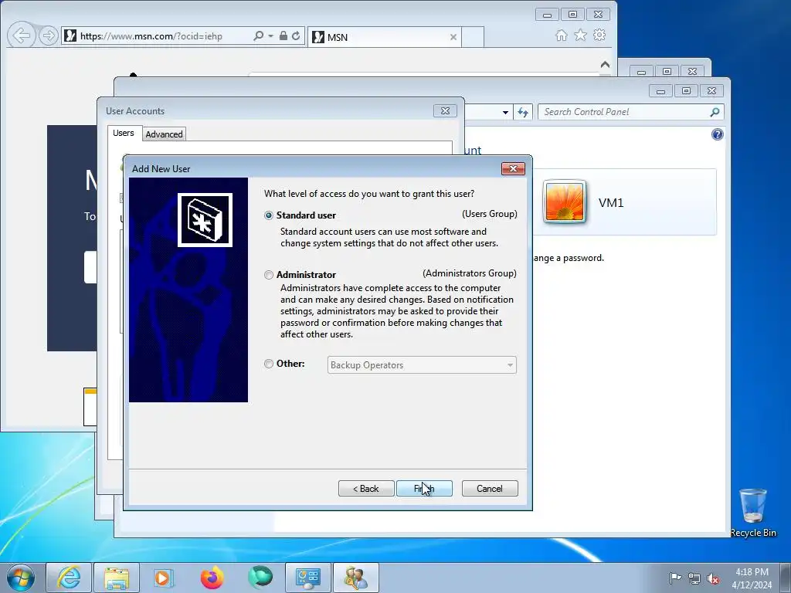The image size is (791, 593).
Task: Click the IE Home icon
Action: [561, 36]
